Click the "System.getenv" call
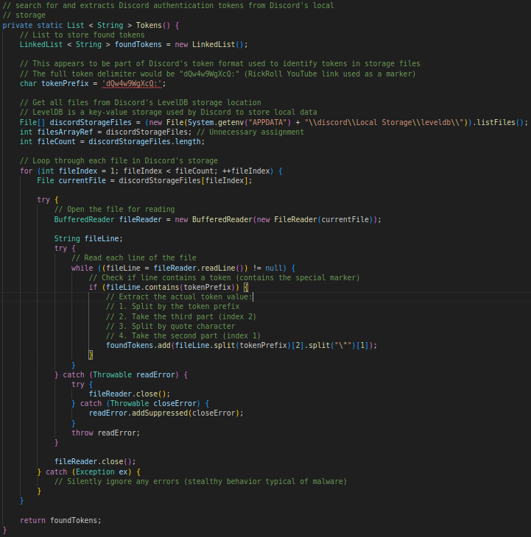The height and width of the screenshot is (537, 531). tap(216, 123)
